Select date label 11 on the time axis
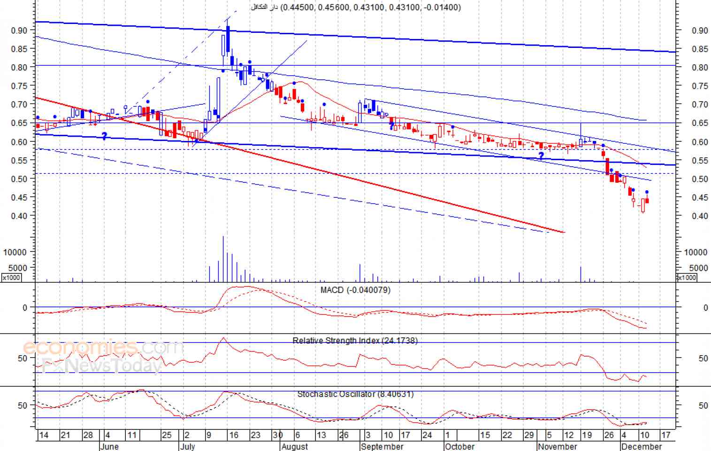 tap(132, 435)
